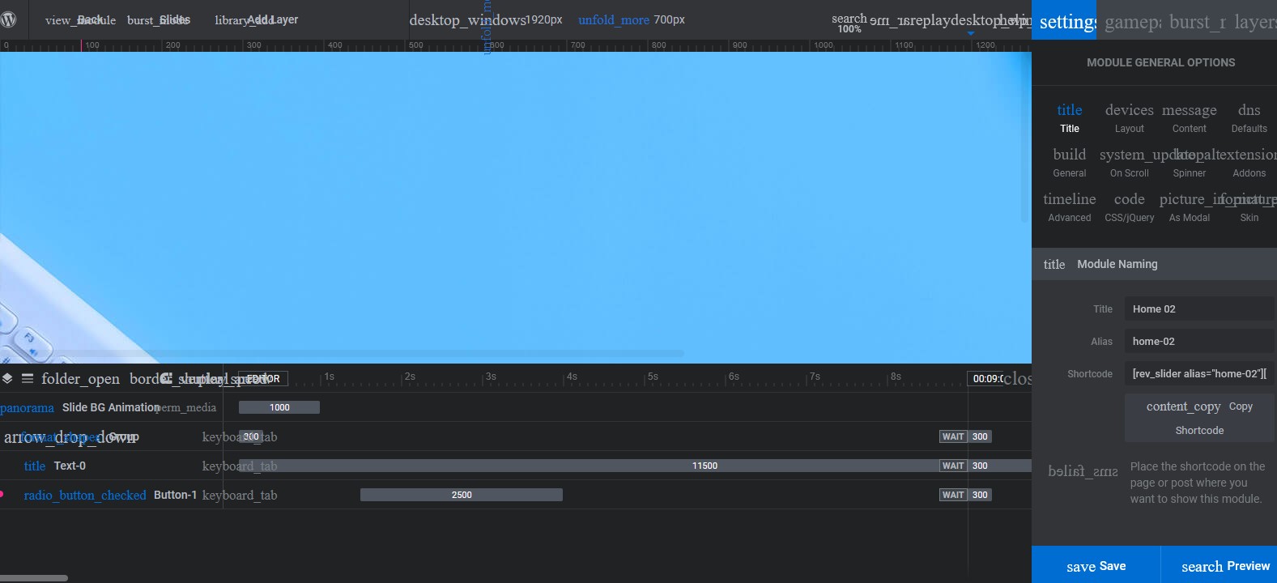Open the Layout options section
The image size is (1277, 583).
1129,118
